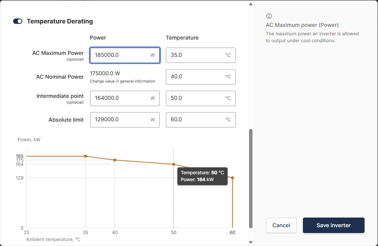Edit the Intermediate point power 164000.0 field
378x246 pixels.
point(125,98)
